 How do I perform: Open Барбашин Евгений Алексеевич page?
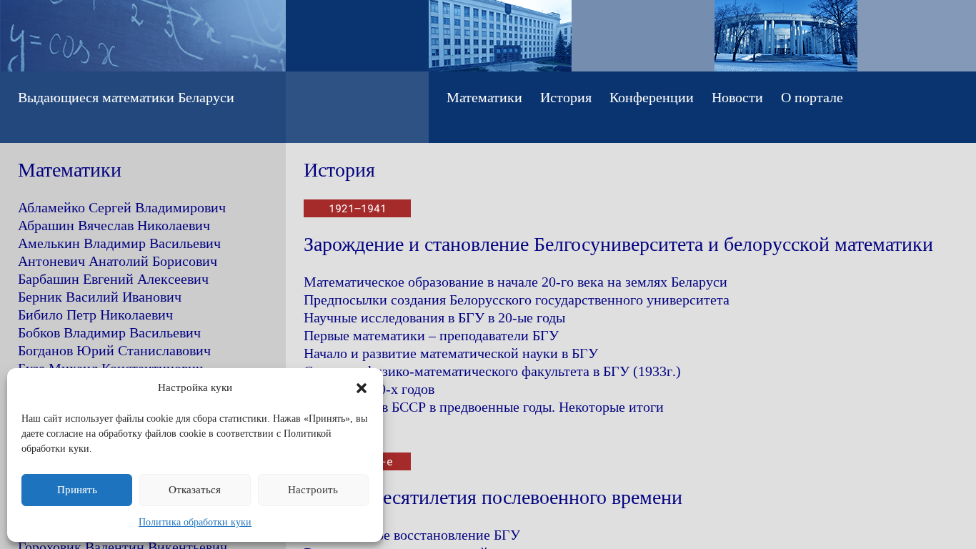click(x=113, y=280)
